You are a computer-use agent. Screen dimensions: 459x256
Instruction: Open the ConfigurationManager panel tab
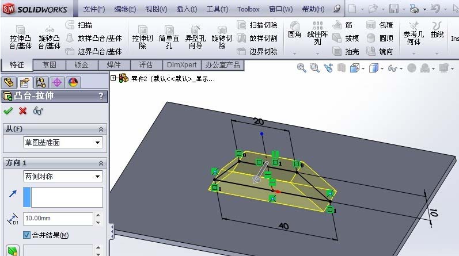click(41, 82)
